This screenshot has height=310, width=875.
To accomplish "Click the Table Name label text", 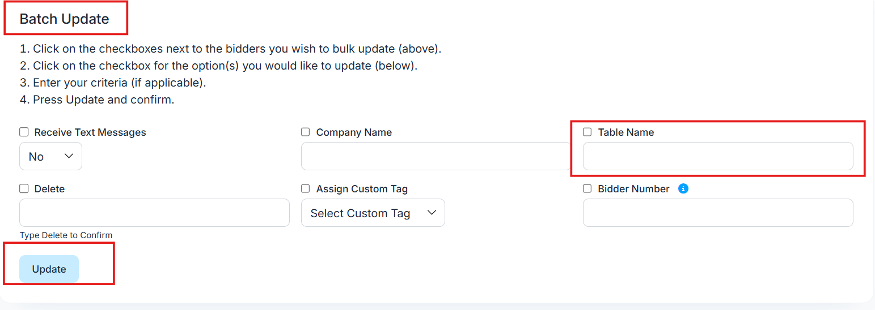I will coord(625,132).
